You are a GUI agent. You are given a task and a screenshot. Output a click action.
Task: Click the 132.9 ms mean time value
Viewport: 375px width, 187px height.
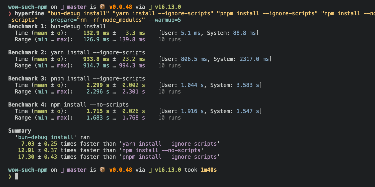pos(96,33)
